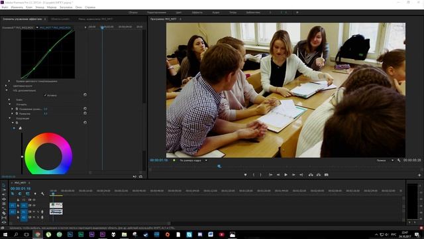Toggle linked selection in timeline header
The image size is (424, 239).
point(28,194)
